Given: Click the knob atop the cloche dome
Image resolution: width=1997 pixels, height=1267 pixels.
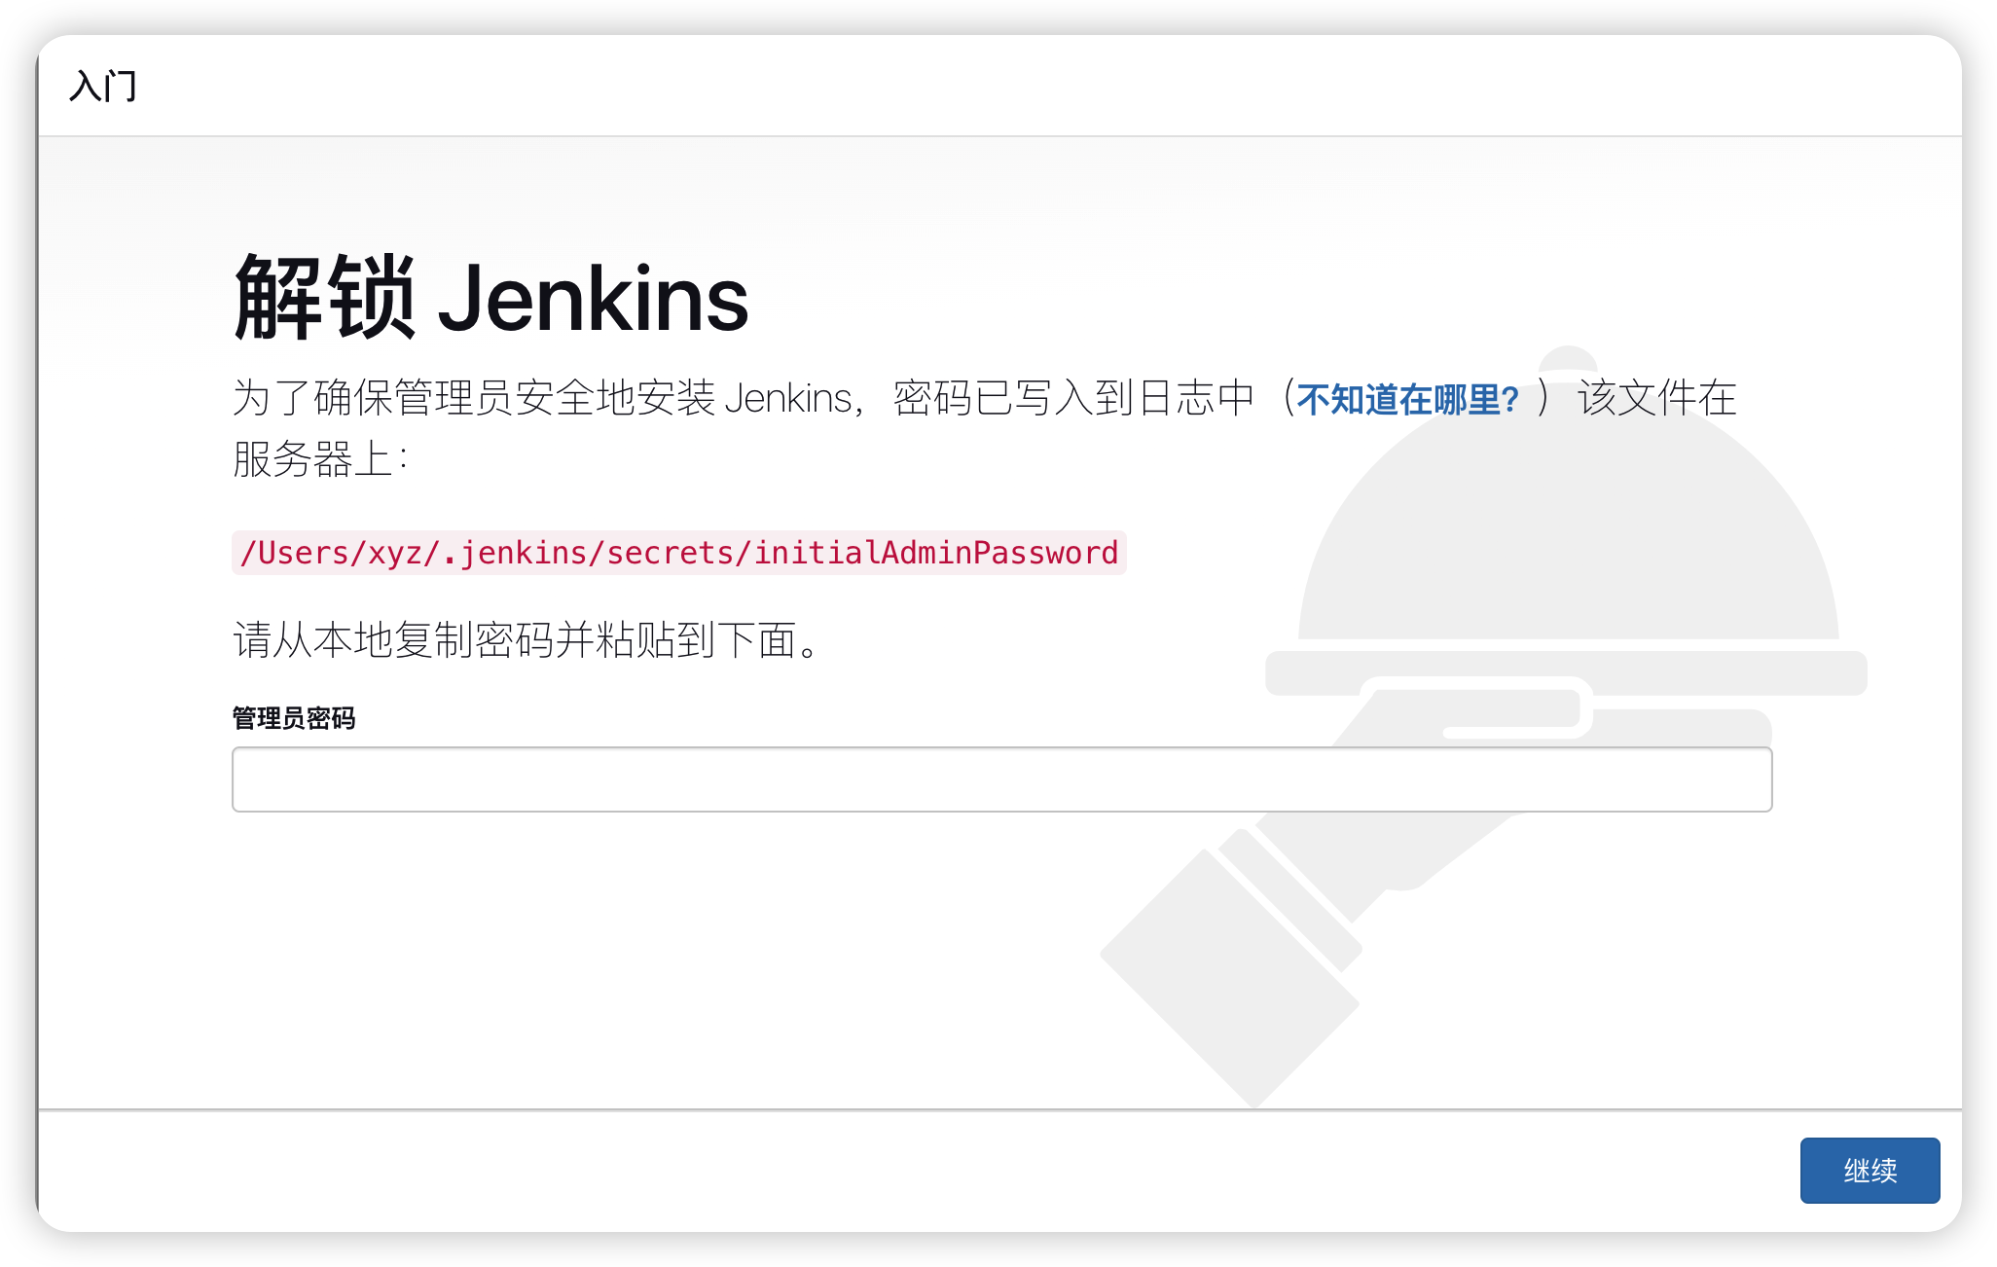Looking at the screenshot, I should pos(1568,358).
